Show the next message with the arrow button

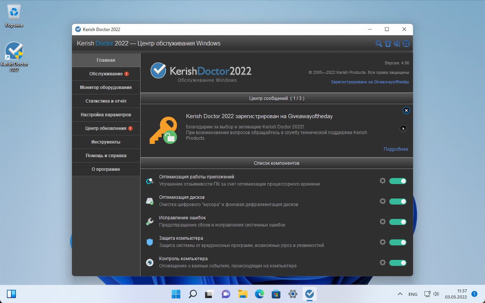(x=403, y=129)
